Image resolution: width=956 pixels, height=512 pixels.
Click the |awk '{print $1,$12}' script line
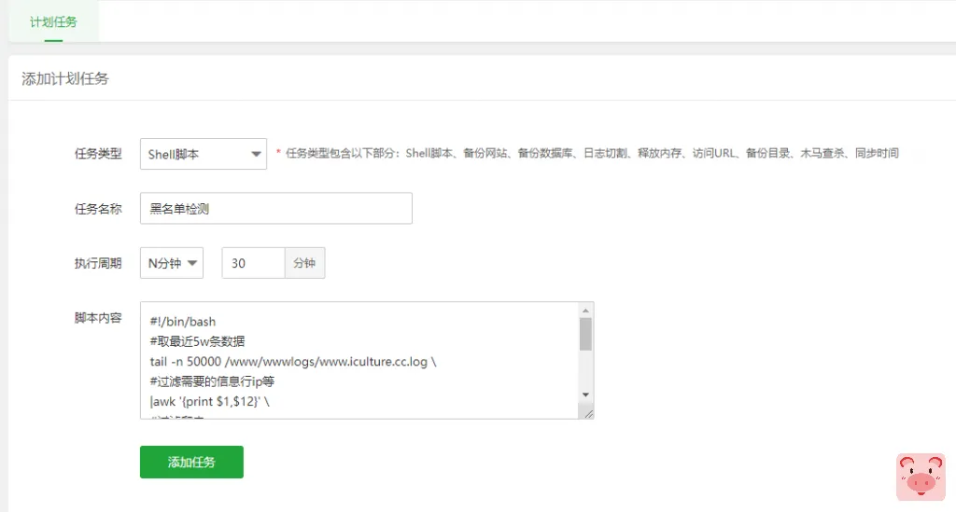tap(210, 402)
